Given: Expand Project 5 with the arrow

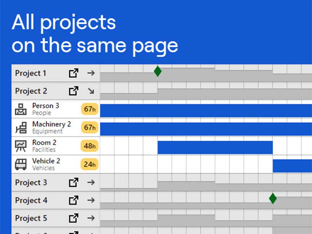Looking at the screenshot, I should (x=91, y=218).
